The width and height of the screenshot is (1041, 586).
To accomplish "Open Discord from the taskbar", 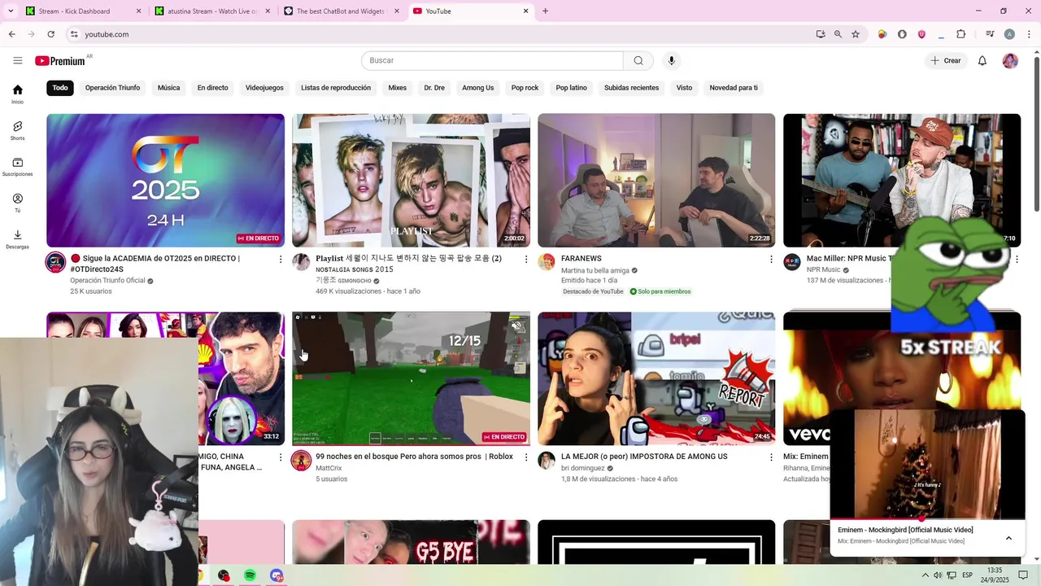I will pyautogui.click(x=277, y=575).
